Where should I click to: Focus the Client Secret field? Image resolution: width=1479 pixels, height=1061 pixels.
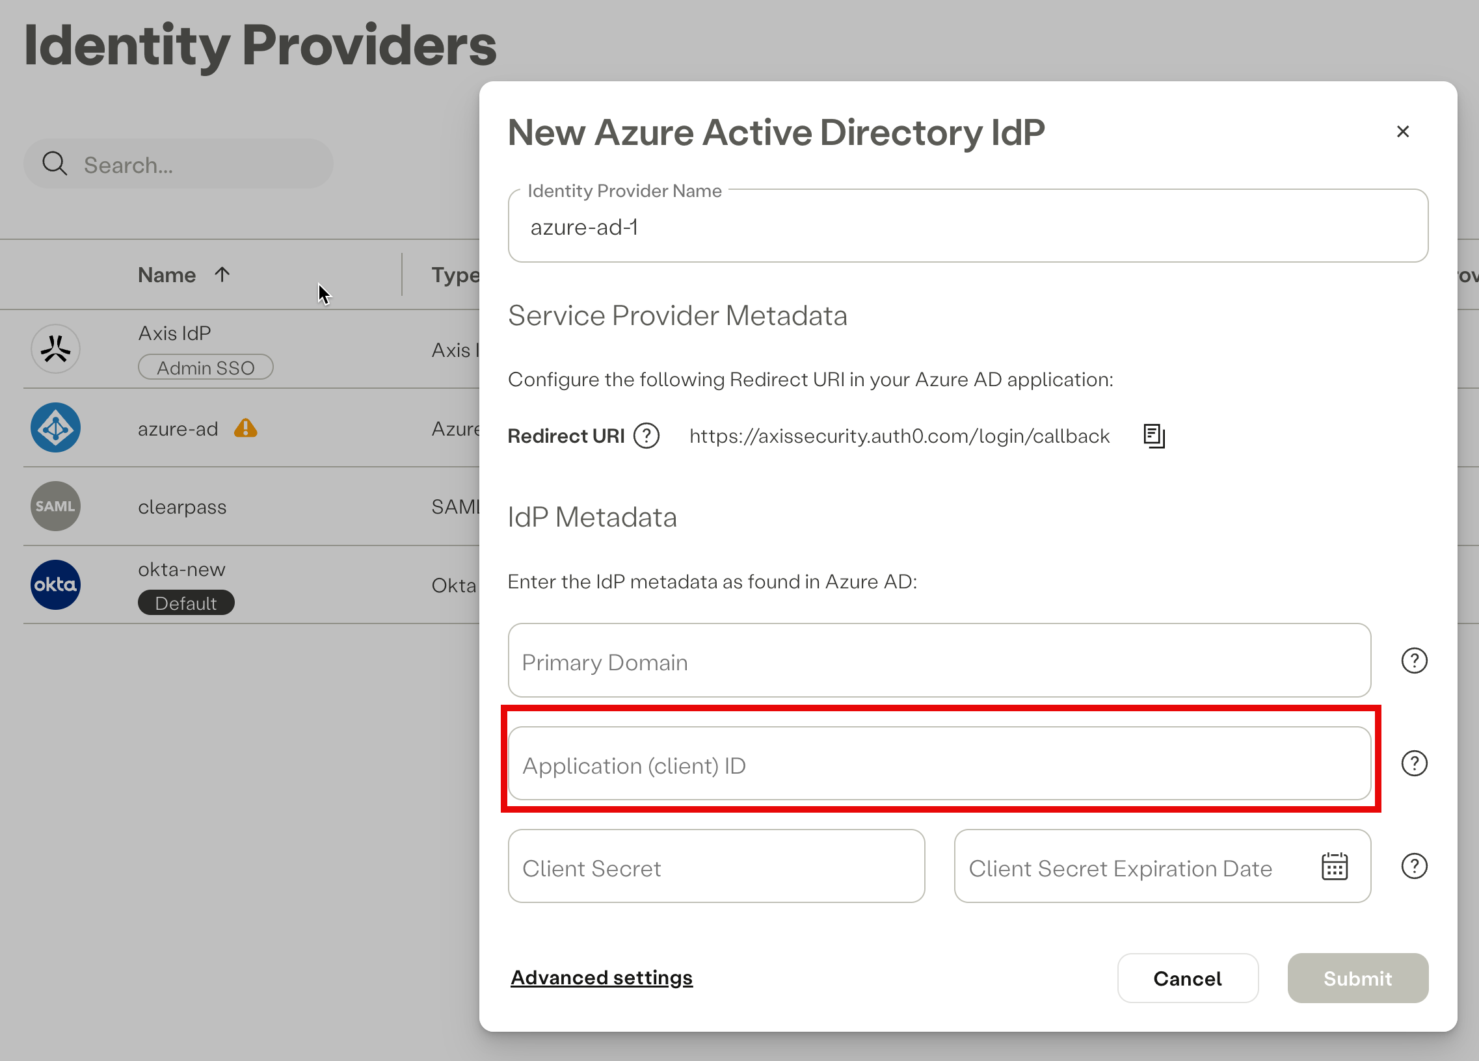point(716,866)
